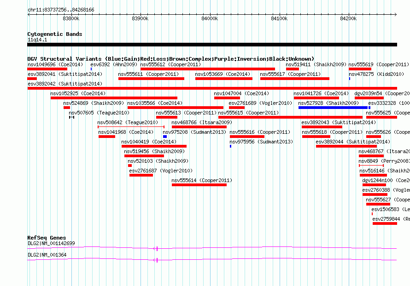The height and width of the screenshot is (286, 410).
Task: Click the 11q14.1 cytogenetic band bar
Action: click(x=212, y=45)
